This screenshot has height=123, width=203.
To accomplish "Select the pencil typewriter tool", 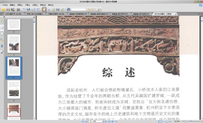I will coord(62,9).
